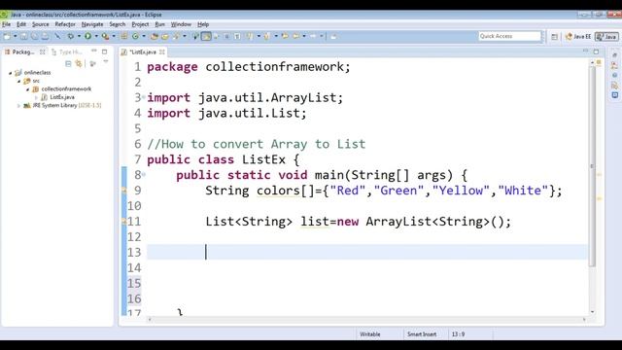Open the Project menu
The image size is (622, 350).
pos(140,24)
